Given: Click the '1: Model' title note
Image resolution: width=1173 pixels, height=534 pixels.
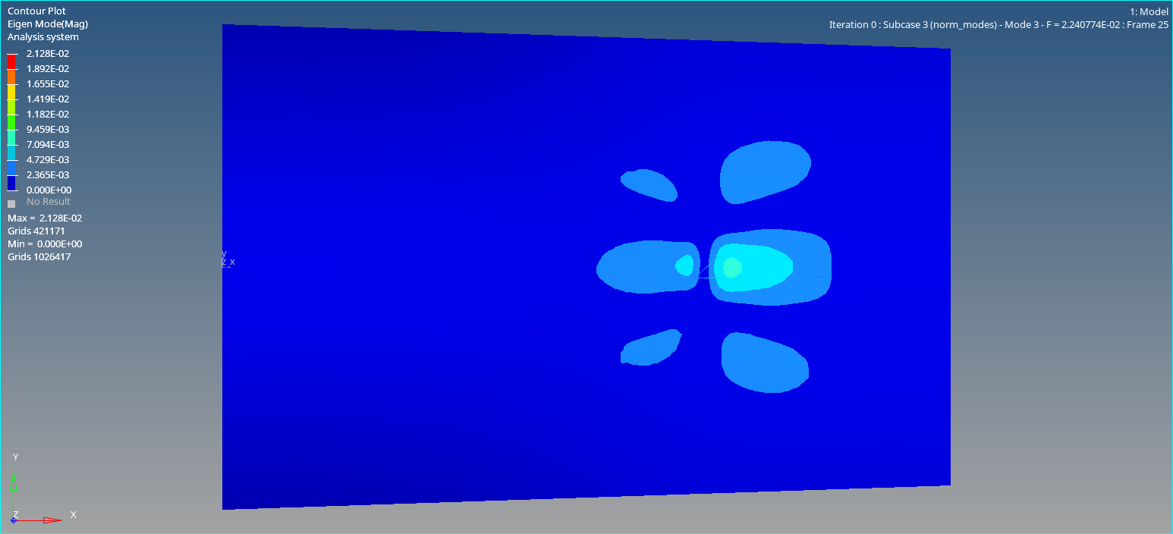Looking at the screenshot, I should (1149, 11).
